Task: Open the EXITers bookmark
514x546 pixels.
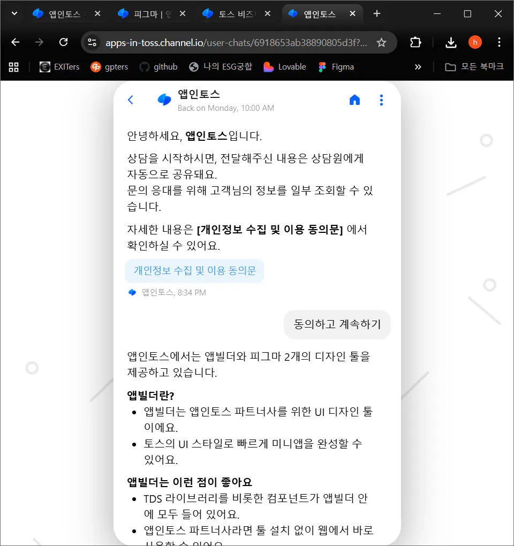Action: (x=59, y=67)
